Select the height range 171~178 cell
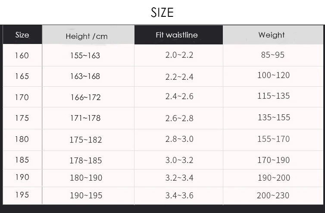The height and width of the screenshot is (213, 325). pos(85,118)
